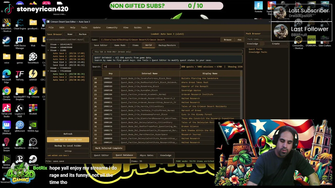Image resolution: width=335 pixels, height=188 pixels.
Task: Click Home in Save Browser
Action: click(70, 34)
